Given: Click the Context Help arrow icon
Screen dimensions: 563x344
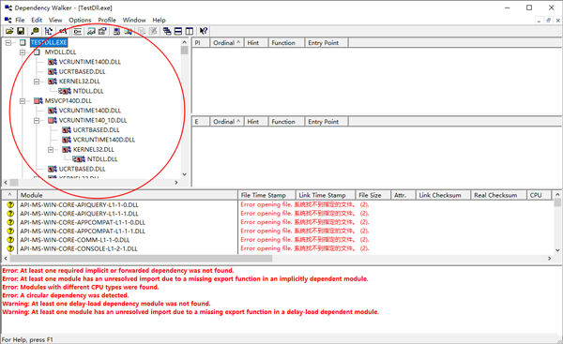Looking at the screenshot, I should pos(204,31).
